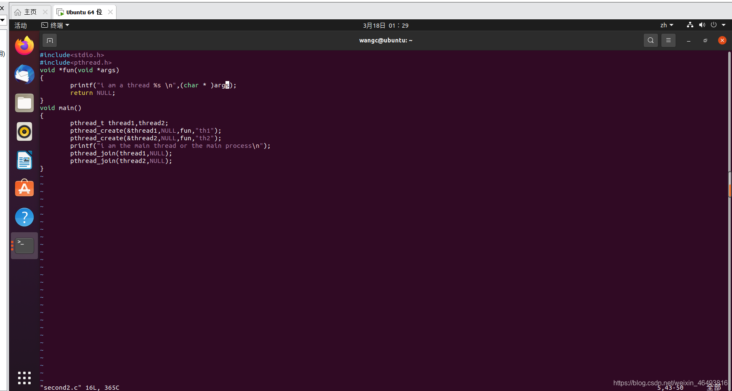
Task: Open the Files manager dock icon
Action: [x=24, y=103]
